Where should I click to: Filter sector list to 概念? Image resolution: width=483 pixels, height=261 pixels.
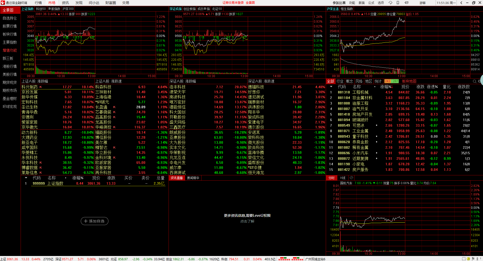point(349,81)
